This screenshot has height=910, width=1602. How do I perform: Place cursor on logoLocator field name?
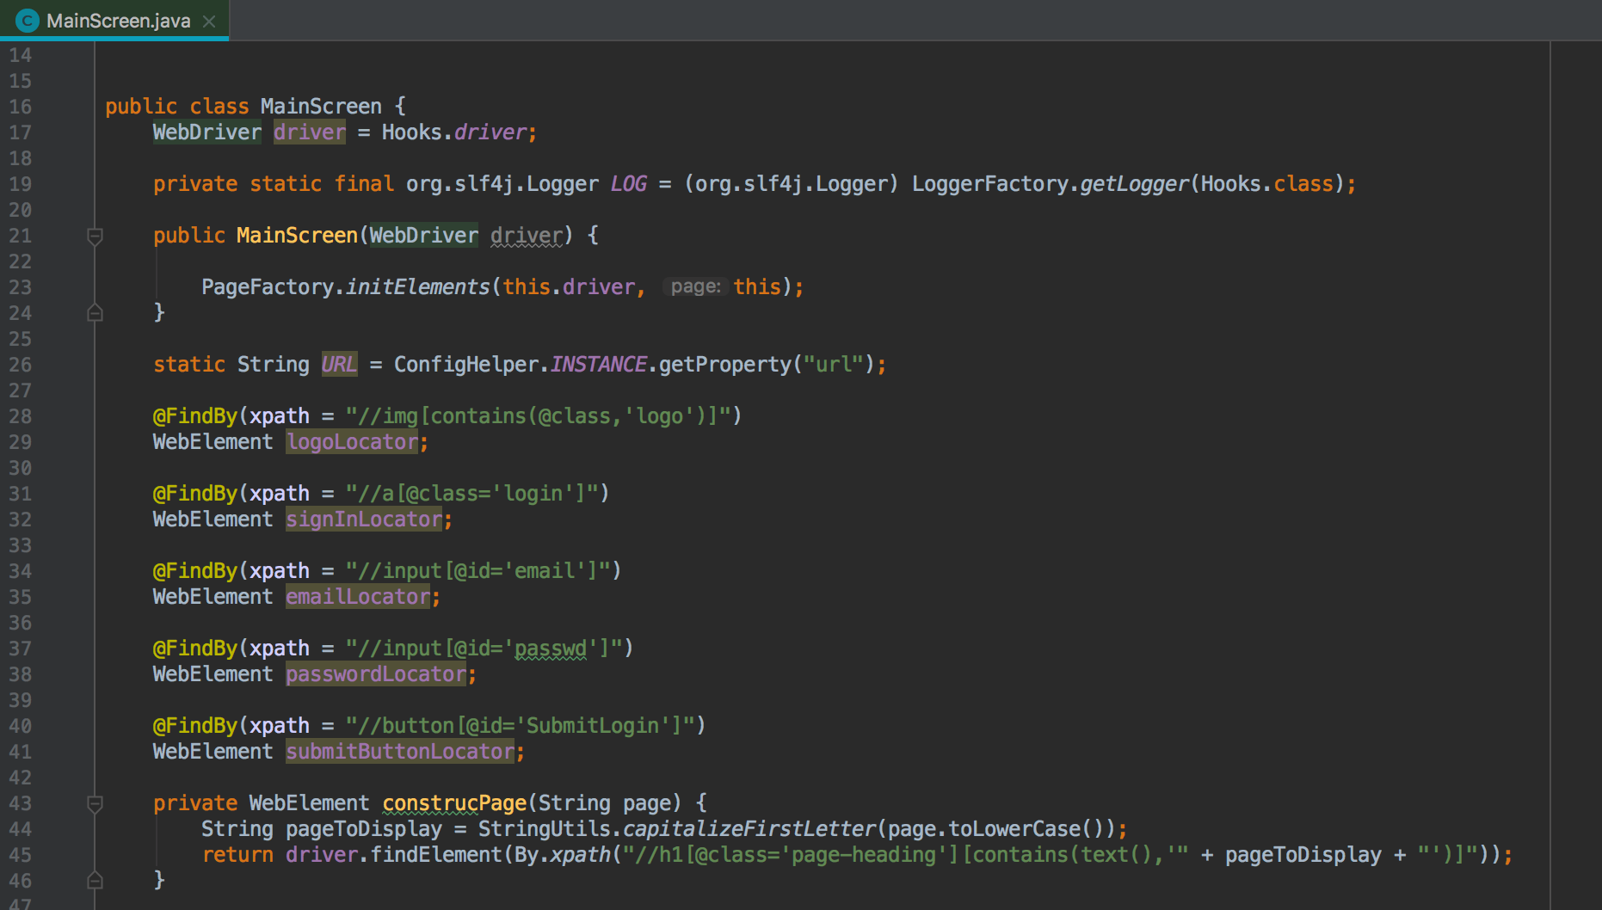click(x=352, y=442)
